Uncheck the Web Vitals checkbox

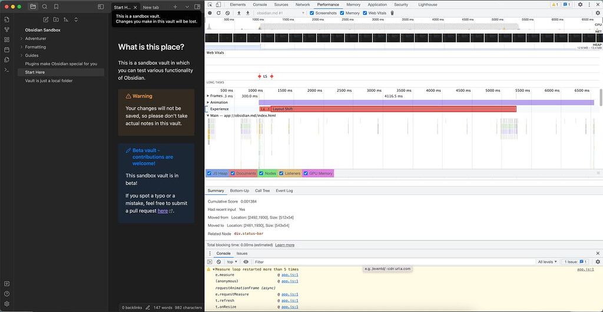pyautogui.click(x=365, y=12)
